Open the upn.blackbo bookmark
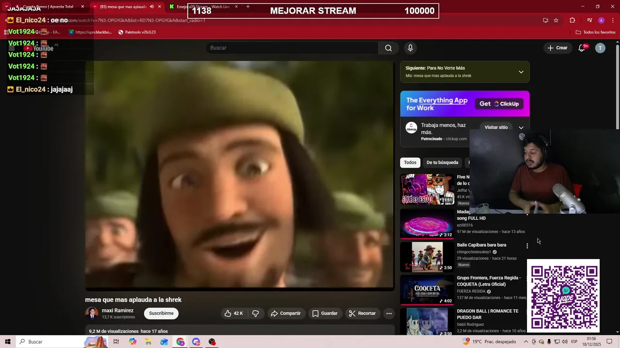The height and width of the screenshot is (348, 620). pos(90,32)
